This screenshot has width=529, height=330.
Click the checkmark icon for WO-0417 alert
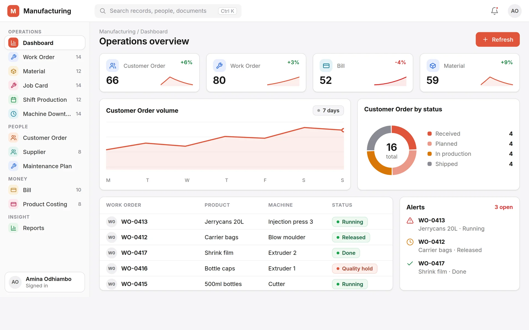coord(410,263)
